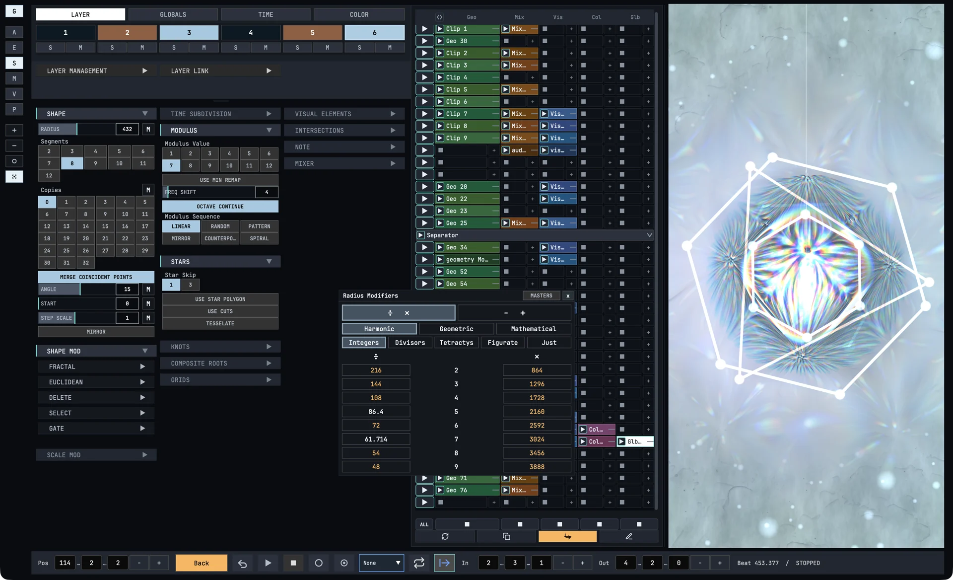Click the Tesselate button
This screenshot has height=580, width=953.
click(x=220, y=323)
